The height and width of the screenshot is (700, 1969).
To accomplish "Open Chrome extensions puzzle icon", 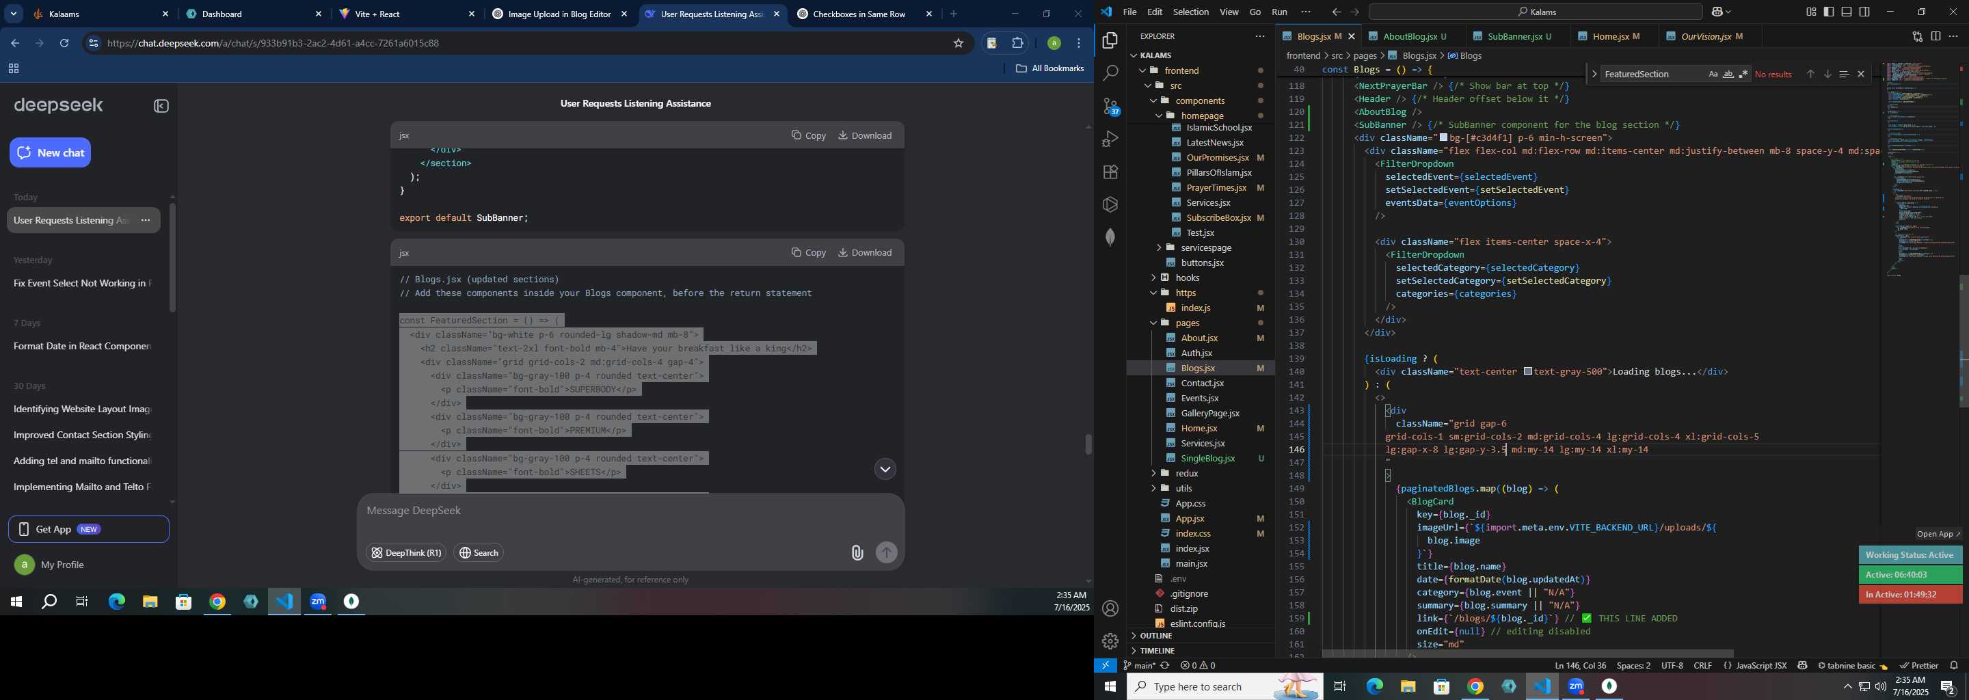I will point(1017,44).
